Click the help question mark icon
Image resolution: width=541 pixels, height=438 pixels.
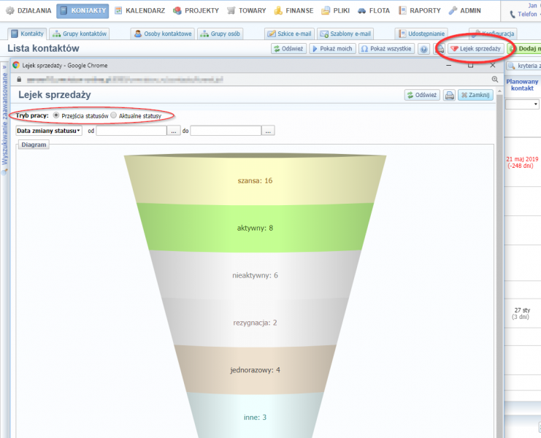(x=423, y=49)
